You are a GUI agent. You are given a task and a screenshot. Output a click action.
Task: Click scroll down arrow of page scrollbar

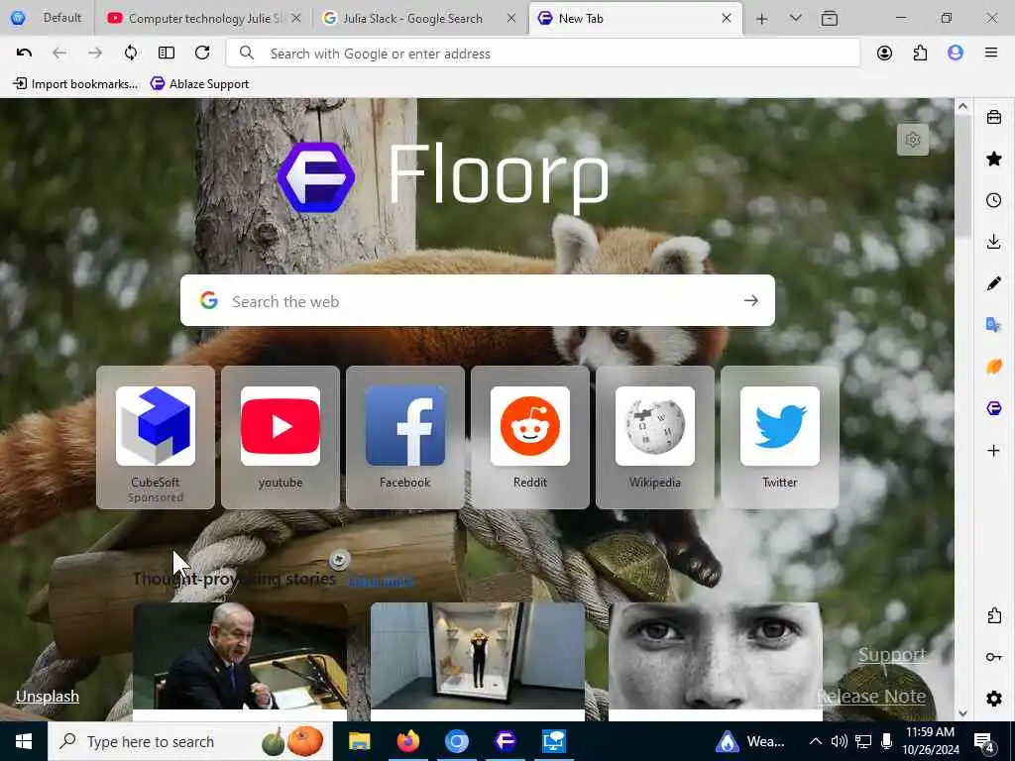(x=962, y=712)
